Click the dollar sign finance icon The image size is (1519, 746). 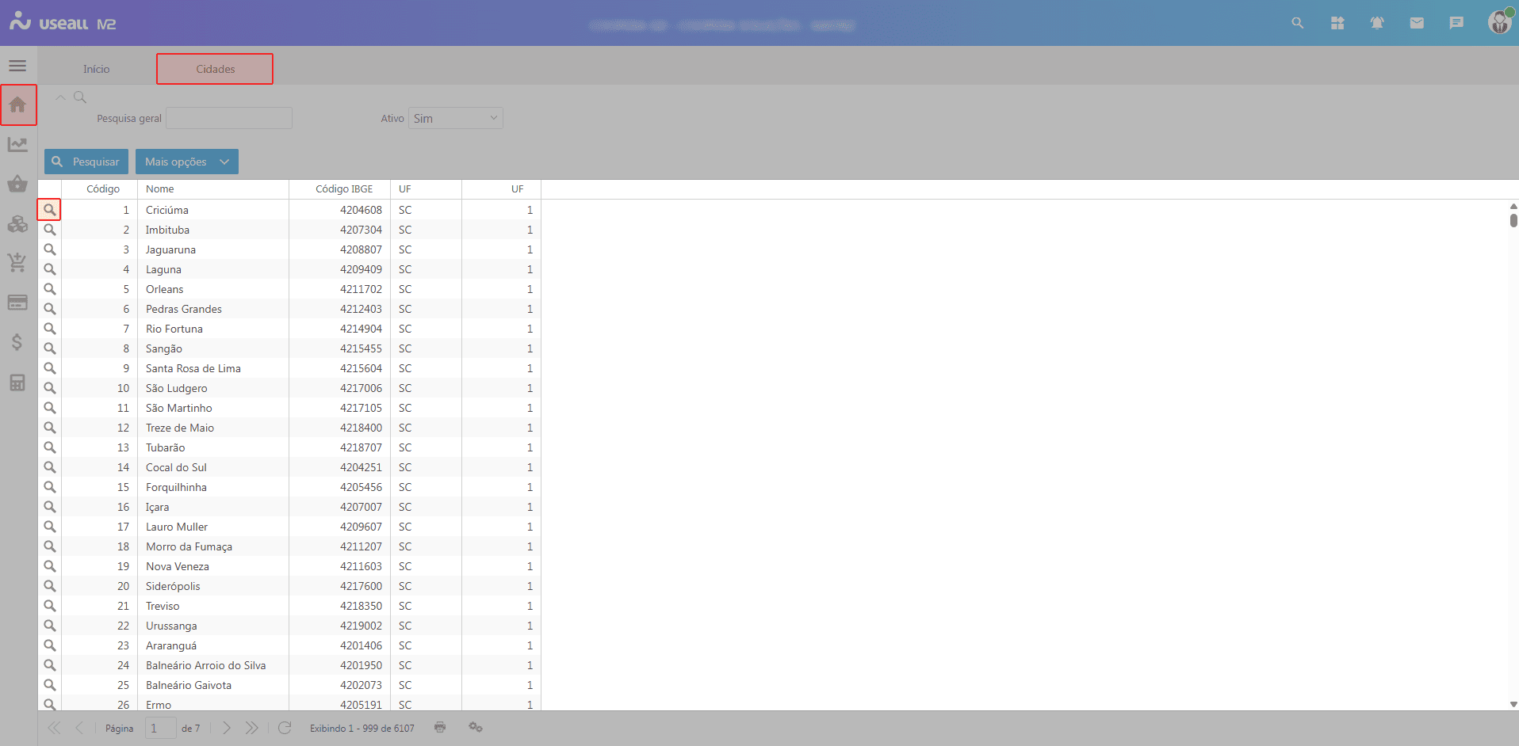[x=17, y=342]
